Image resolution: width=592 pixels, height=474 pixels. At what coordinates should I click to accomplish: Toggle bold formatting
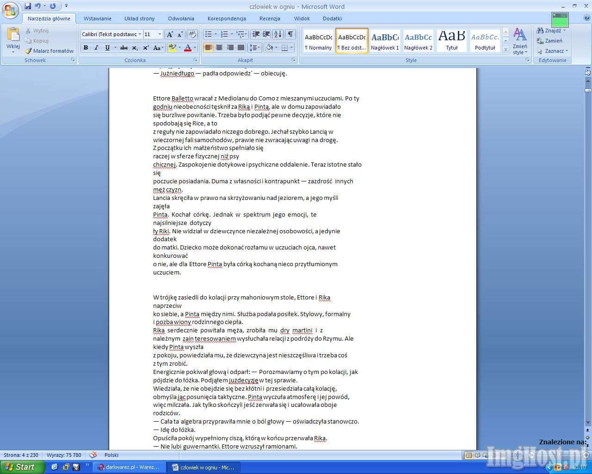(x=86, y=48)
